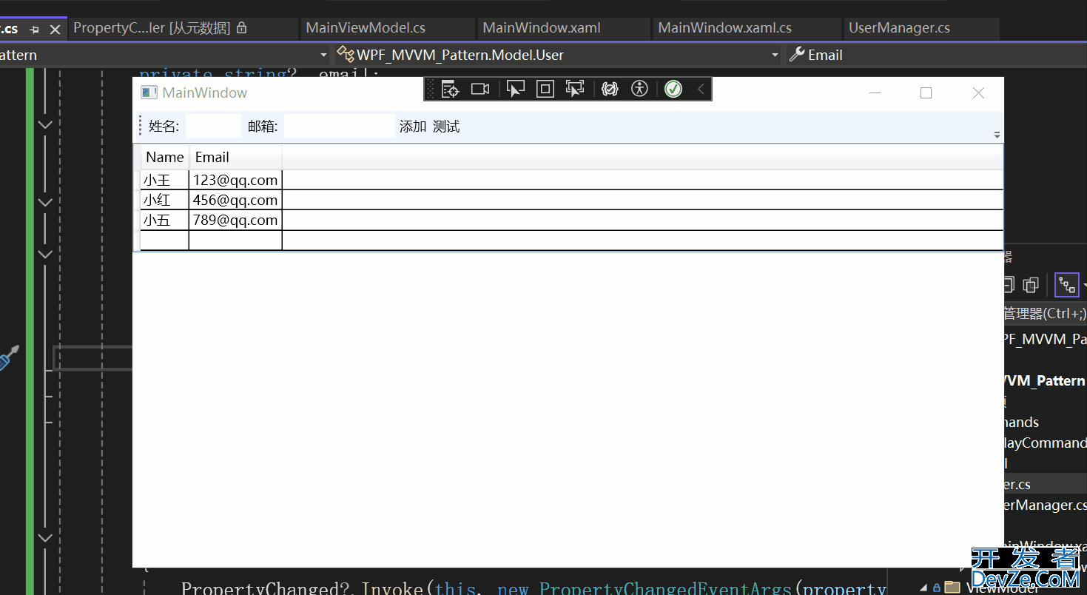Activate Select Element tool in debug toolbar
This screenshot has height=595, width=1087.
(x=515, y=90)
